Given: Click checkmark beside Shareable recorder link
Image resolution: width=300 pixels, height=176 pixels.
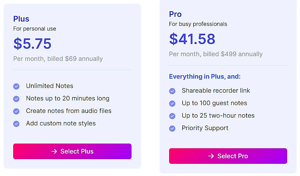Looking at the screenshot, I should pos(172,91).
